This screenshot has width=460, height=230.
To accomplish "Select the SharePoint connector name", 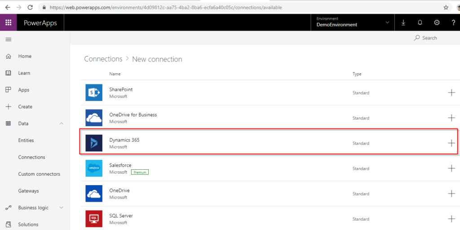I will point(121,90).
